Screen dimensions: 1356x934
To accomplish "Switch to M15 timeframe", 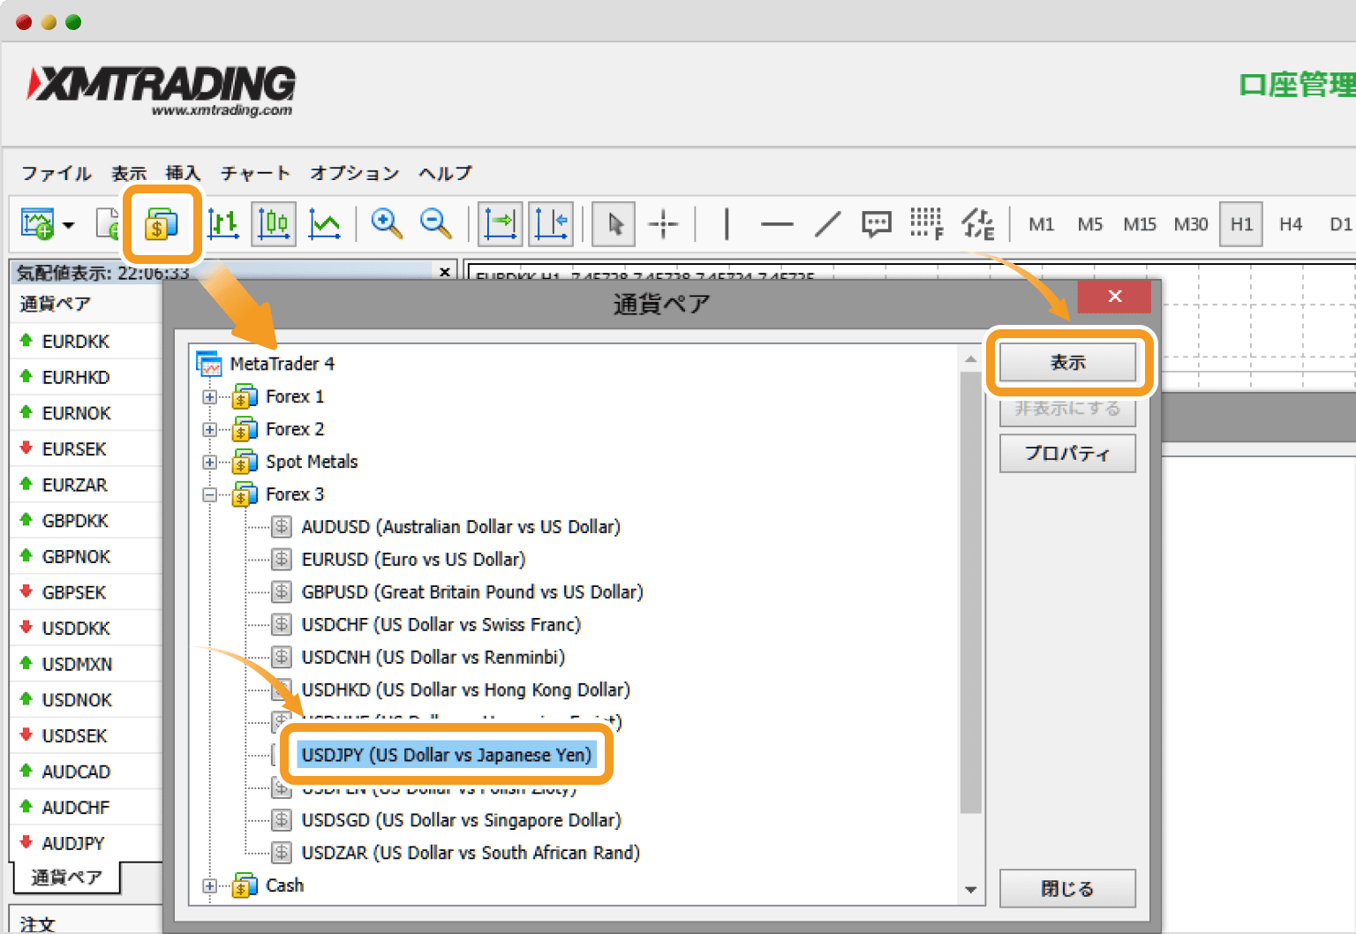I will click(x=1140, y=224).
